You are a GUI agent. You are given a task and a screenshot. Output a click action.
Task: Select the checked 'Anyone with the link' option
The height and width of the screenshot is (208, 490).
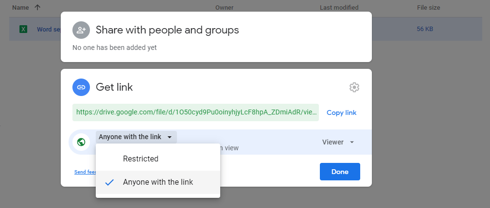[x=157, y=182]
